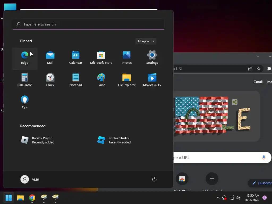The image size is (272, 204).
Task: Open Chrome extensions puzzle icon
Action: (x=269, y=69)
